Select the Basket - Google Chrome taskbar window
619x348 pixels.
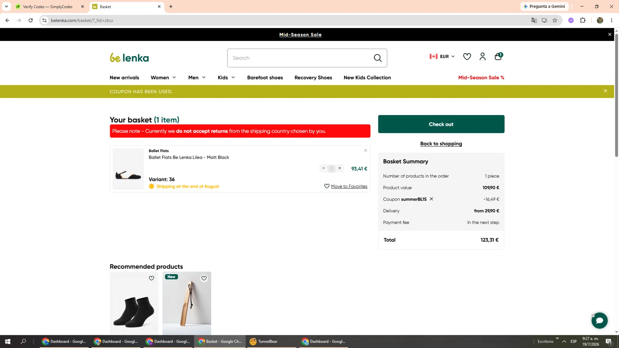(x=220, y=341)
